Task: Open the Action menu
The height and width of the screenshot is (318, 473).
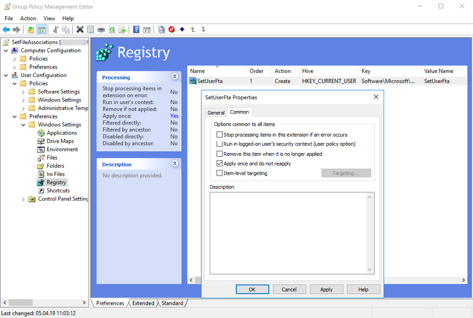Action: point(28,18)
